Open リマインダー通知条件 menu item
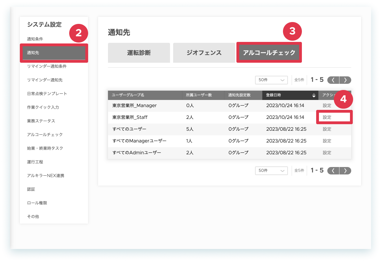The image size is (381, 262). click(x=47, y=66)
